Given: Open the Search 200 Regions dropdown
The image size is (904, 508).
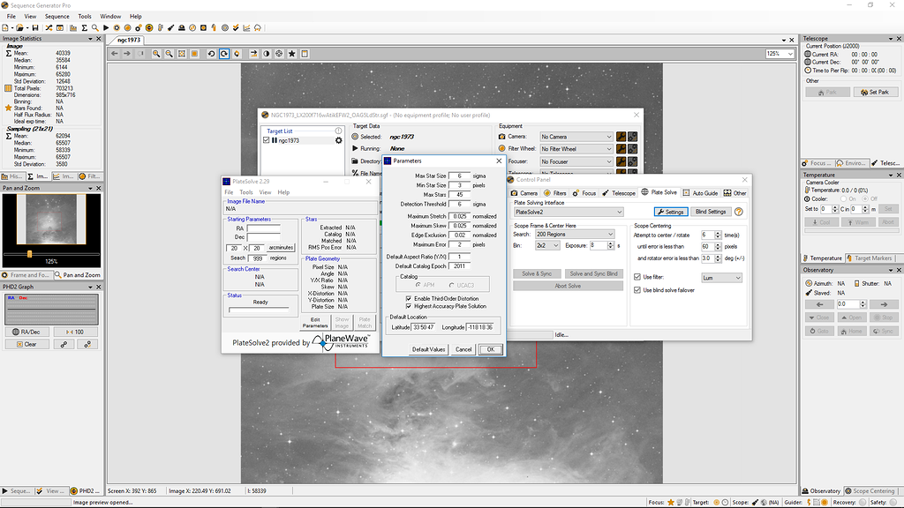Looking at the screenshot, I should pyautogui.click(x=576, y=234).
